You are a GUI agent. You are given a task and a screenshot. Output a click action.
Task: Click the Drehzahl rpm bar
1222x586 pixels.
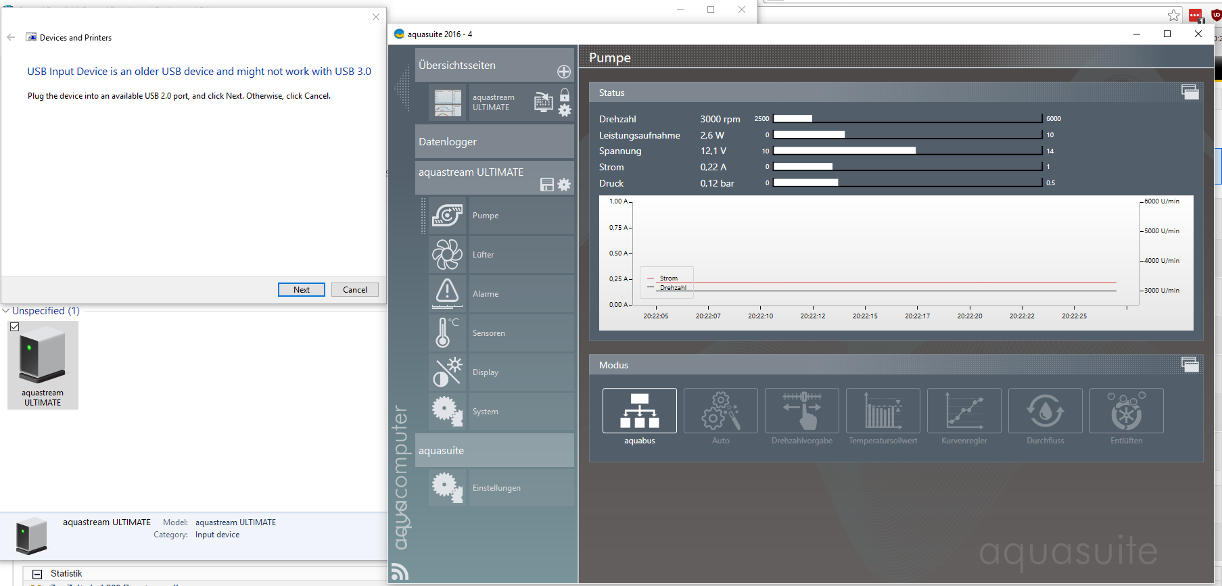pos(907,119)
